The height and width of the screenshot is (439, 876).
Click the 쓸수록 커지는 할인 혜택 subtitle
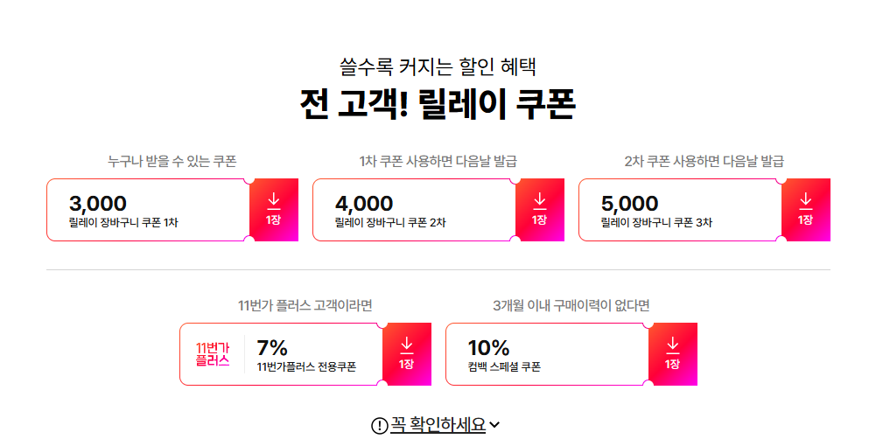tap(438, 66)
